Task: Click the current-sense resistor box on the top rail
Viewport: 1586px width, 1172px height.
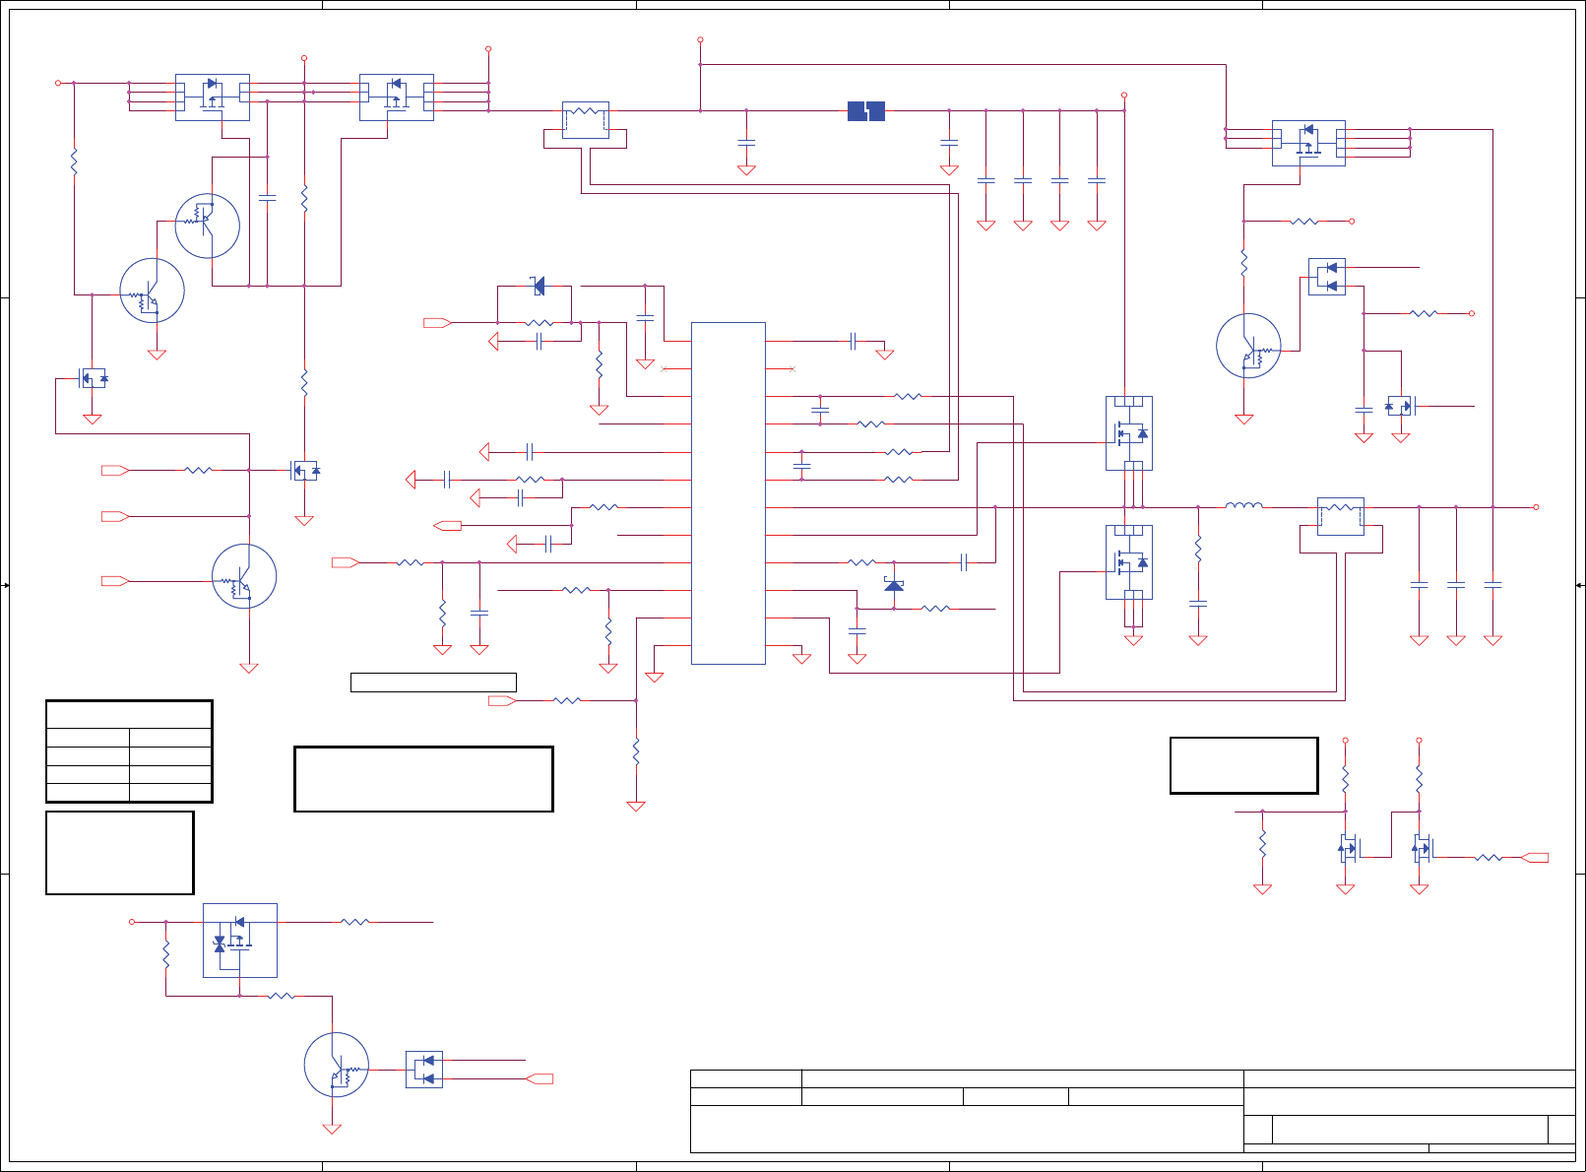Action: [x=586, y=120]
